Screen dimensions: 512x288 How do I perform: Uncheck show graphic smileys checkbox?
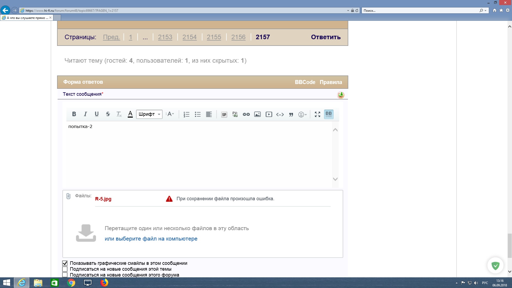click(65, 263)
